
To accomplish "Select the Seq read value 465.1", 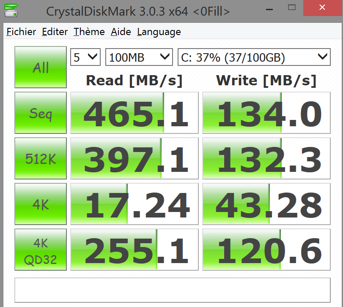I will point(134,113).
